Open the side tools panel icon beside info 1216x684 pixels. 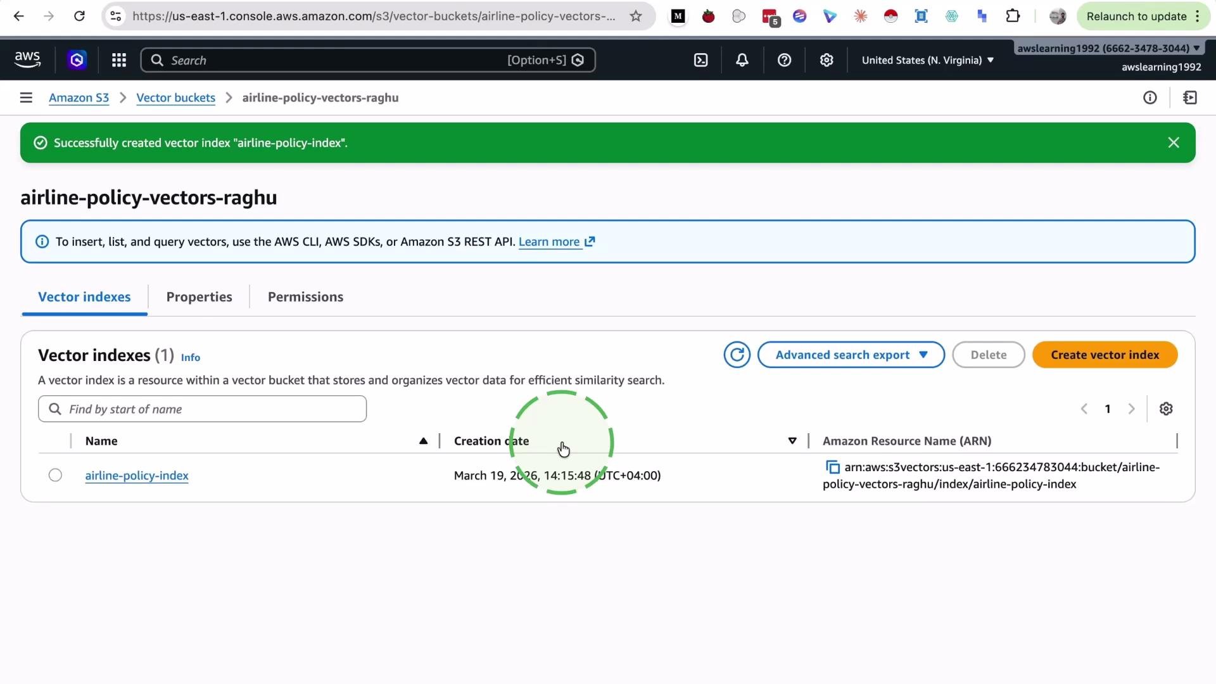point(1190,98)
